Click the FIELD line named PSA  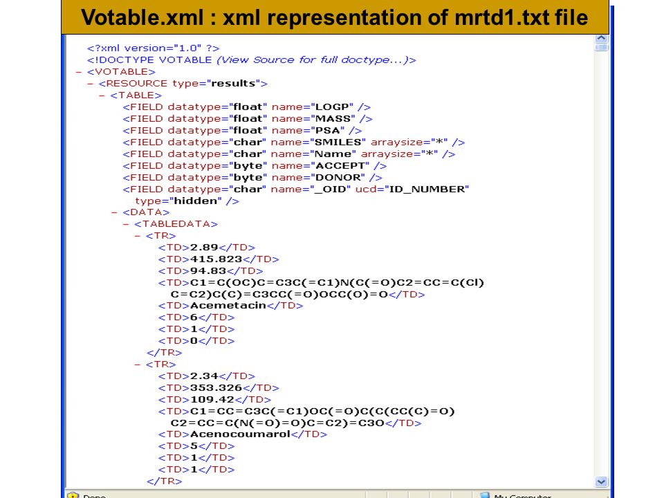click(x=242, y=131)
